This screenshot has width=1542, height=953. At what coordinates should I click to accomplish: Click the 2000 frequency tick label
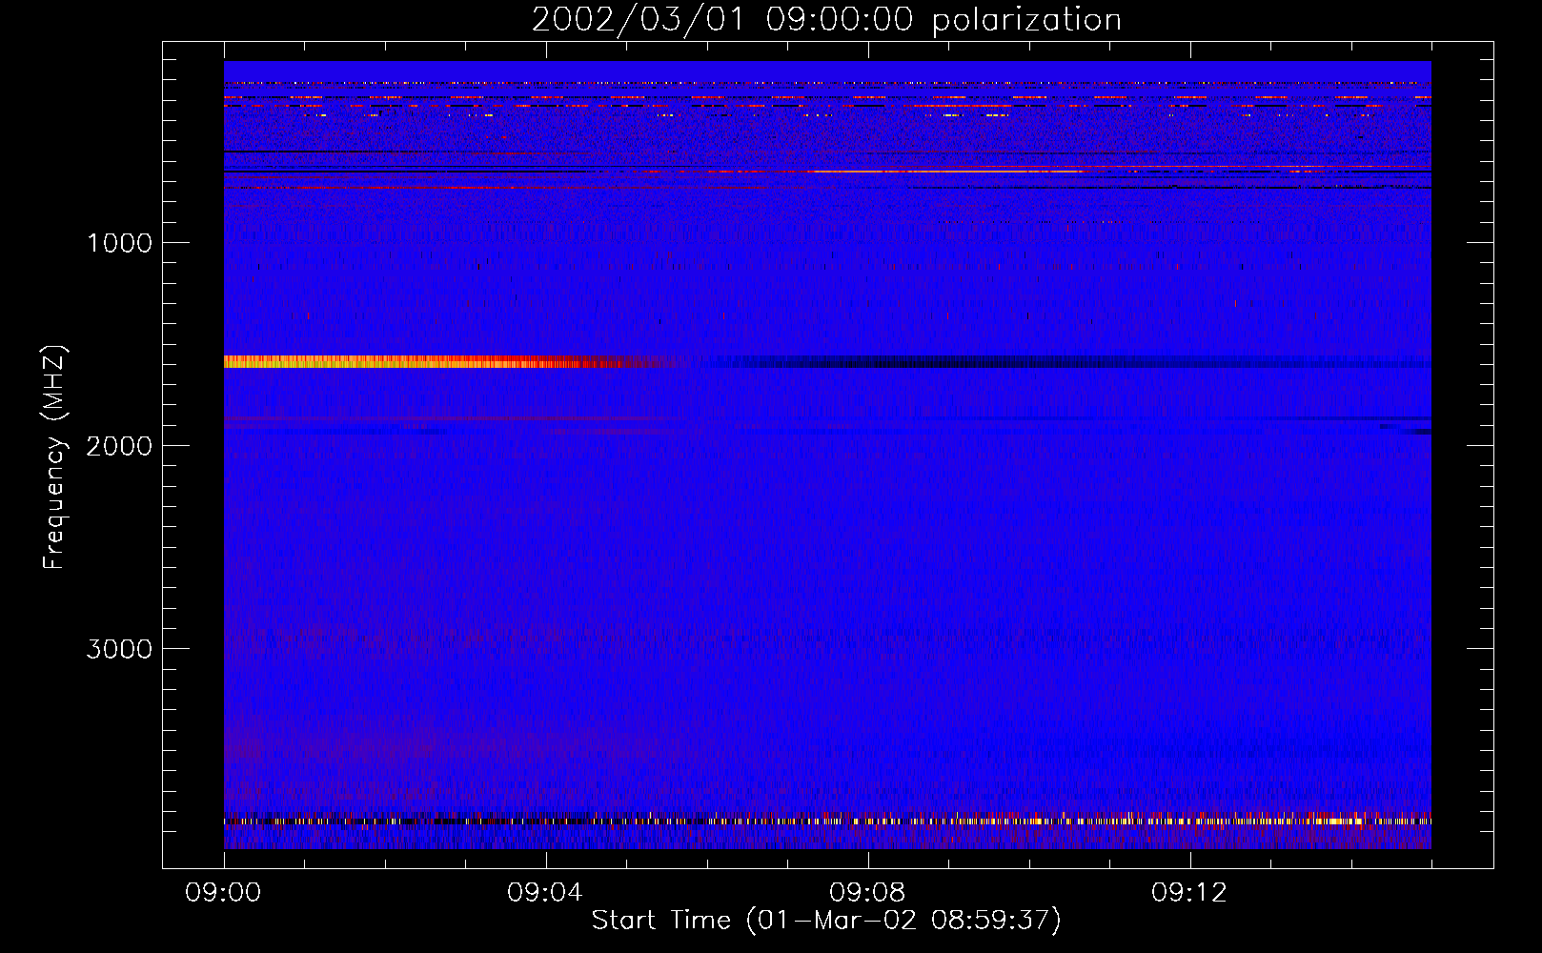119,446
